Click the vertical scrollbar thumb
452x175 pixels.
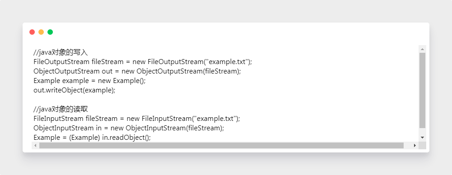[x=422, y=90]
